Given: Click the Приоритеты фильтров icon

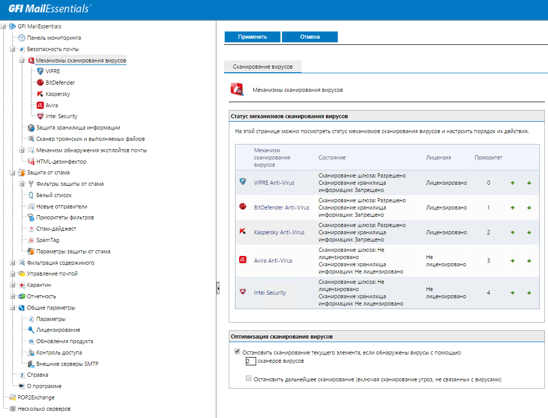Looking at the screenshot, I should pos(31,218).
